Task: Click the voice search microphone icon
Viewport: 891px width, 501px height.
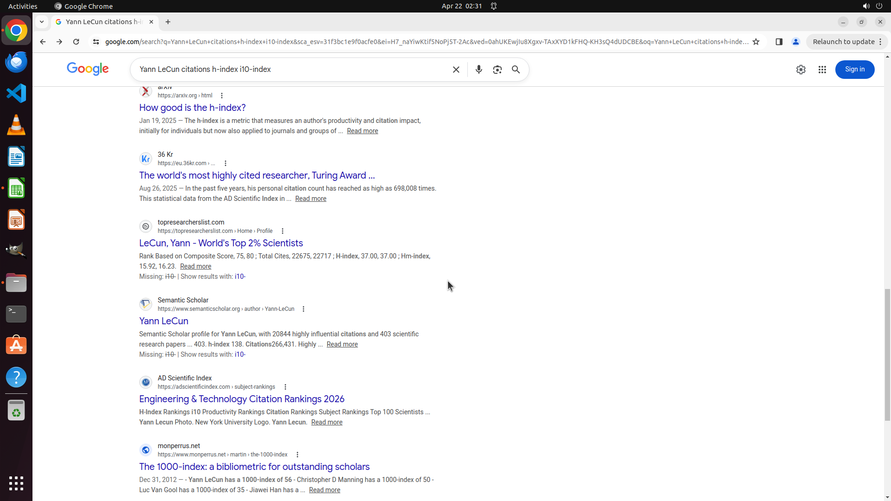Action: 478,70
